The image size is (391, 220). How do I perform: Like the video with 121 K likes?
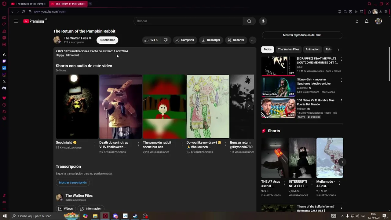tap(151, 40)
